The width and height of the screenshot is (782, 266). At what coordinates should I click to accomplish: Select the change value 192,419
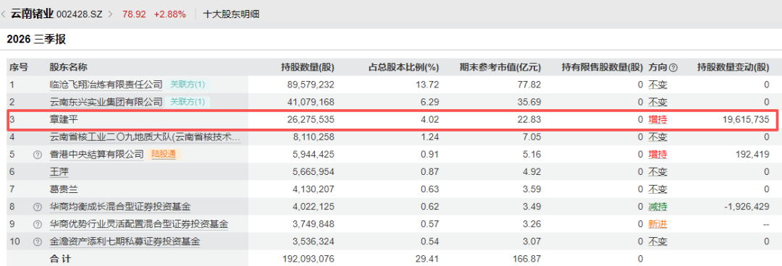point(752,155)
